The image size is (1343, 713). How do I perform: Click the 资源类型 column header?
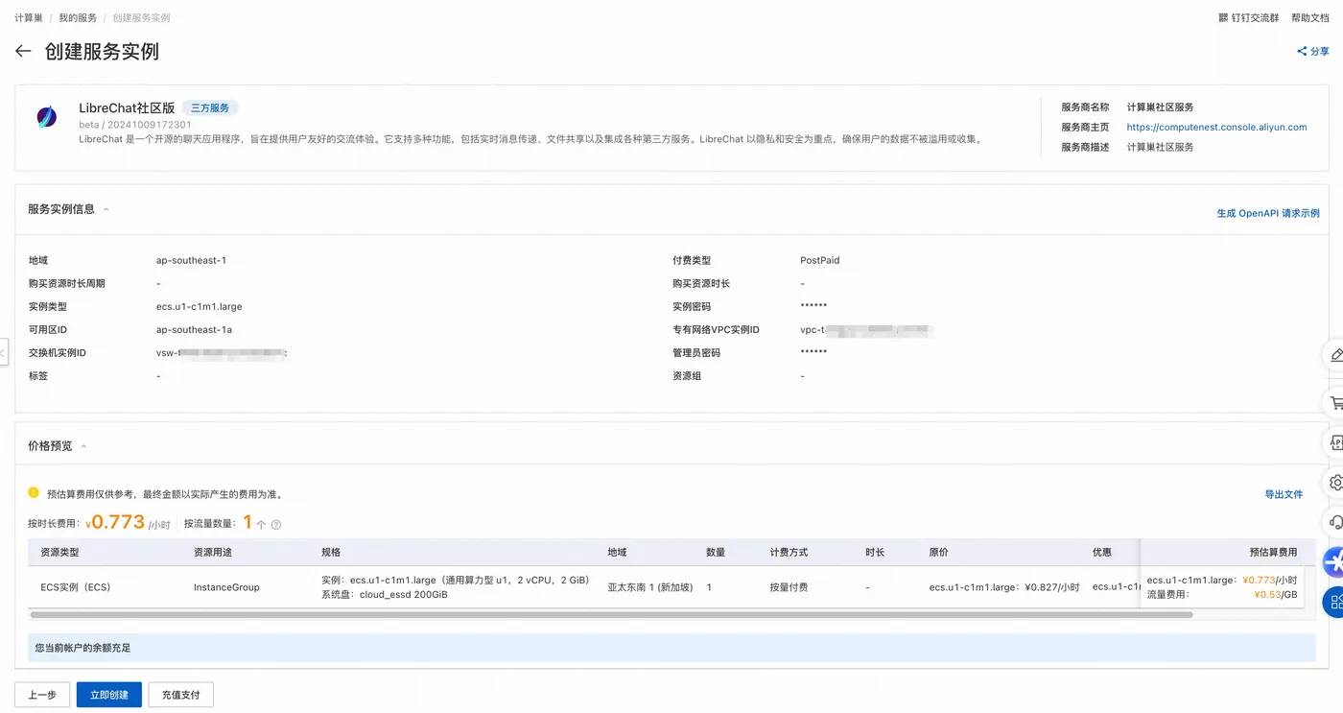(x=59, y=553)
